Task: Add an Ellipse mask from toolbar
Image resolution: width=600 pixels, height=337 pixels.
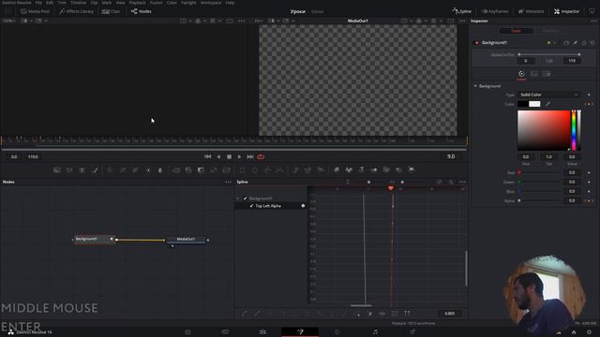Action: 255,170
